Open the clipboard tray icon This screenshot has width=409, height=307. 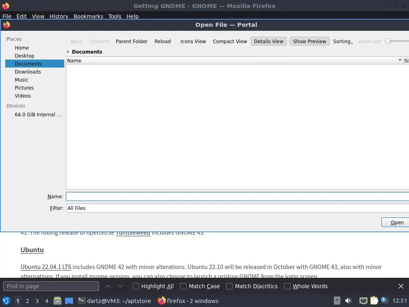point(374,301)
